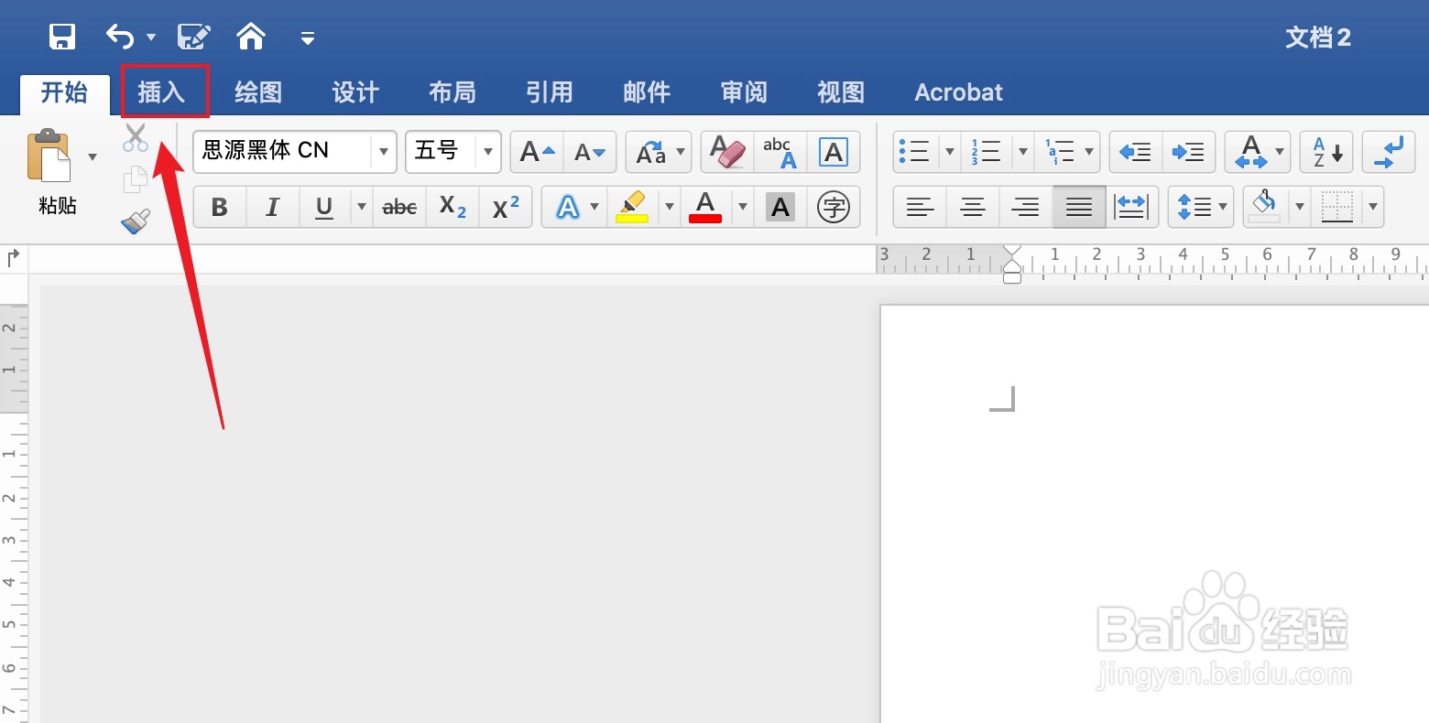Apply character border to text
The image size is (1429, 723).
[x=834, y=152]
